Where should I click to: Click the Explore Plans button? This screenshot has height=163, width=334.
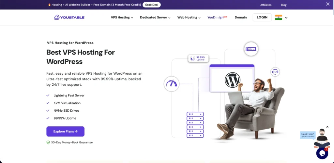[65, 132]
